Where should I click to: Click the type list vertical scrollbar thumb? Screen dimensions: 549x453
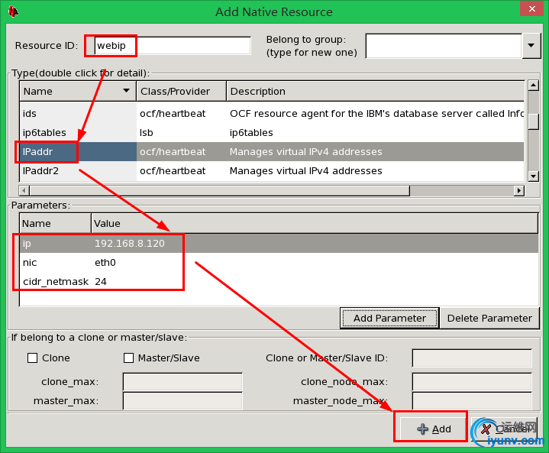click(533, 121)
